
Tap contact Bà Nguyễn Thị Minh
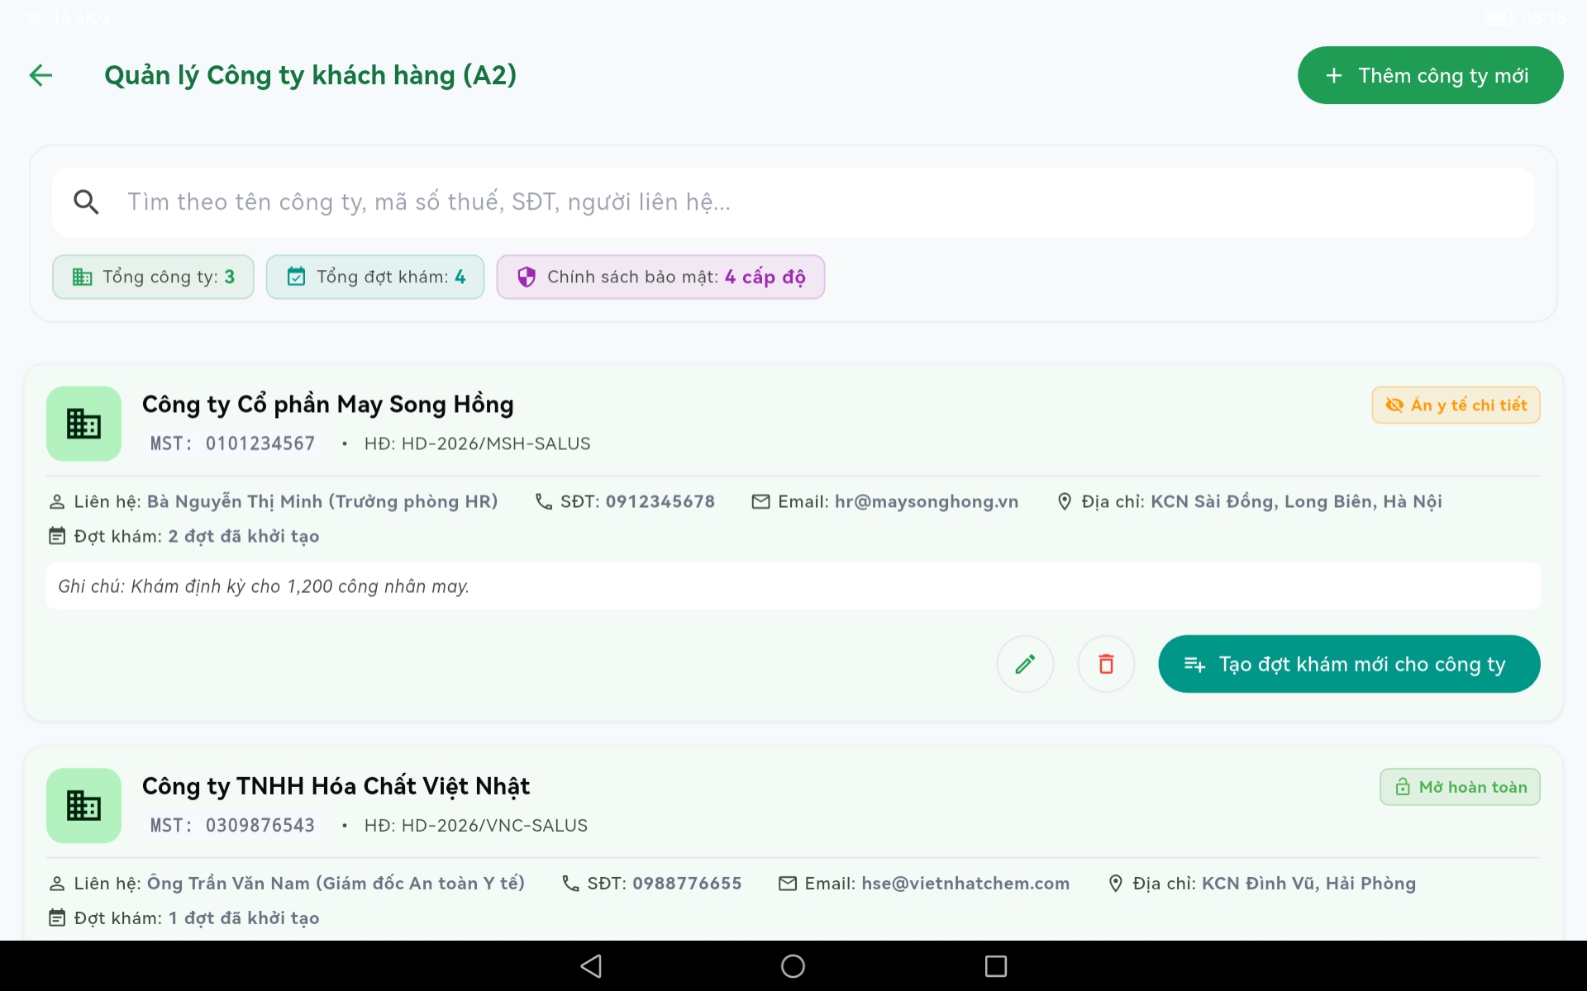(322, 501)
